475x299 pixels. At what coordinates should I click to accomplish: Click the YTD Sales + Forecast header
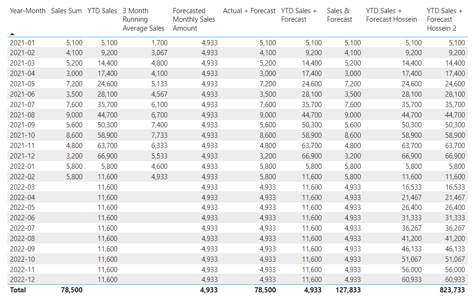tap(298, 15)
